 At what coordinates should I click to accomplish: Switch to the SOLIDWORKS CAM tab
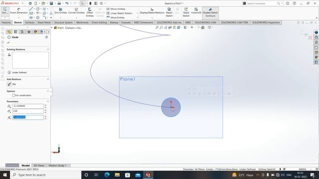(x=205, y=22)
